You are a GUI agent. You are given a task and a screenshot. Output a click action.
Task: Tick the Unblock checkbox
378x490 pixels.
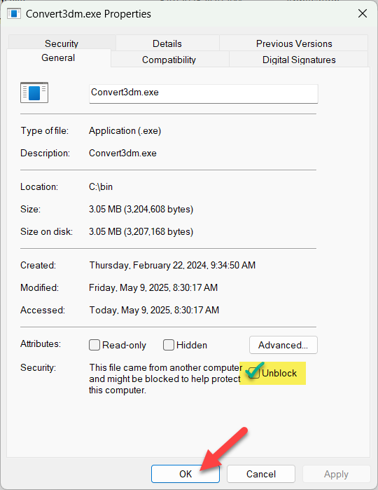click(x=254, y=373)
